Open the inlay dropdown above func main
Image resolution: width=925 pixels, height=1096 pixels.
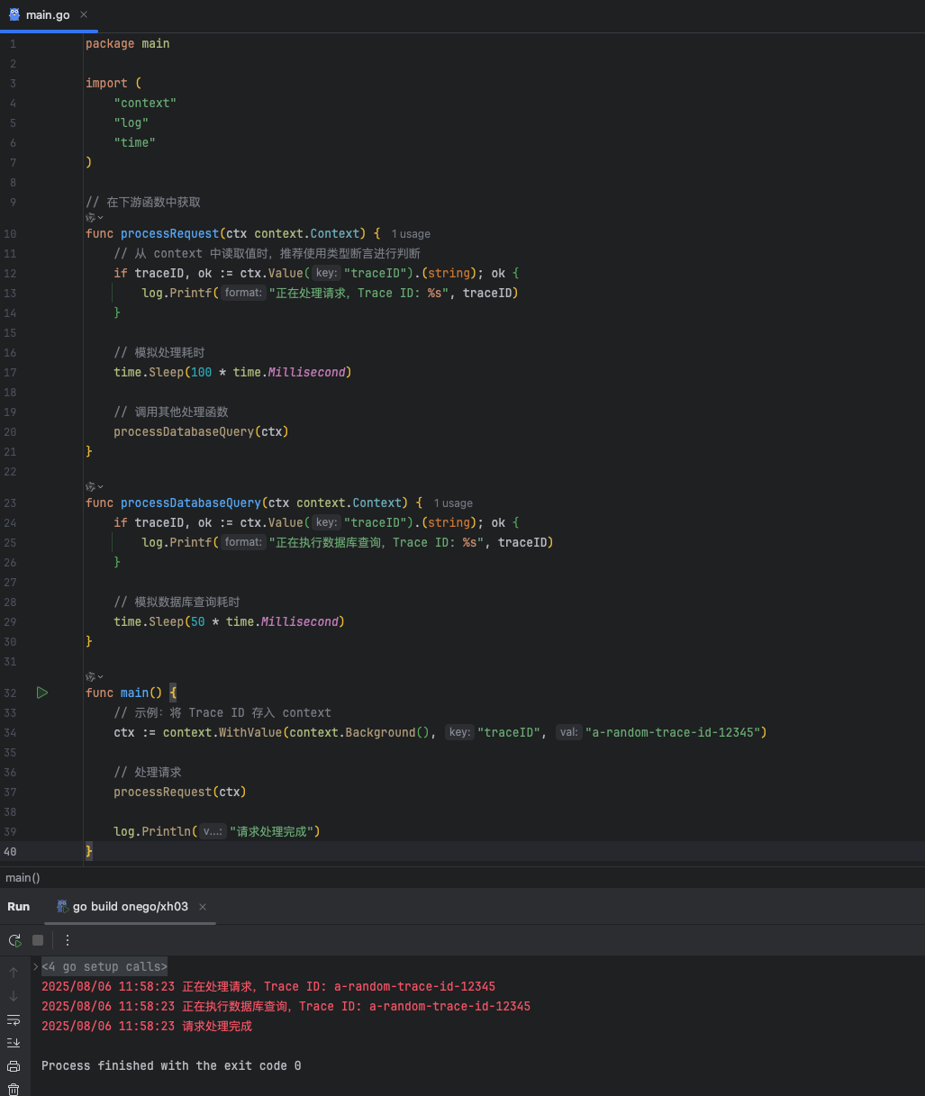tap(95, 676)
